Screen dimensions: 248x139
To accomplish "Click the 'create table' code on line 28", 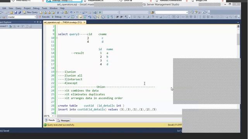I will 68,105.
